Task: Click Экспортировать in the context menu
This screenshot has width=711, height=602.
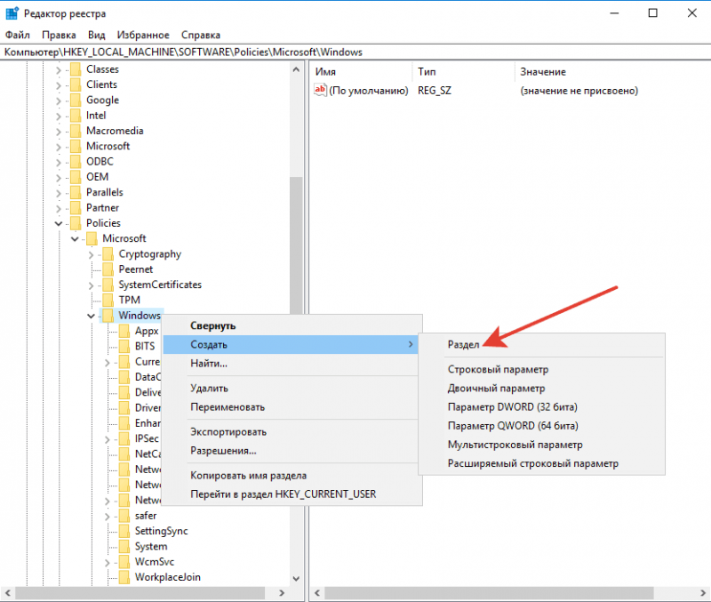Action: [x=292, y=432]
